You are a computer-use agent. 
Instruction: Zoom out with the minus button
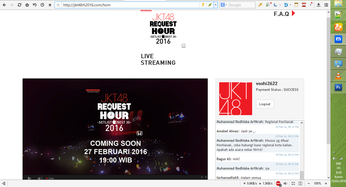click(309, 184)
